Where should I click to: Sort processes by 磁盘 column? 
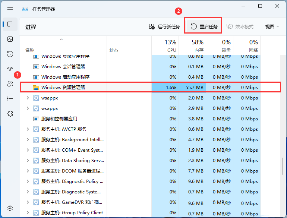point(220,46)
